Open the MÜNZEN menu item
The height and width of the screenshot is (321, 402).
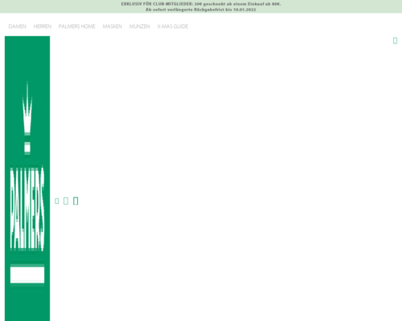[x=140, y=26]
